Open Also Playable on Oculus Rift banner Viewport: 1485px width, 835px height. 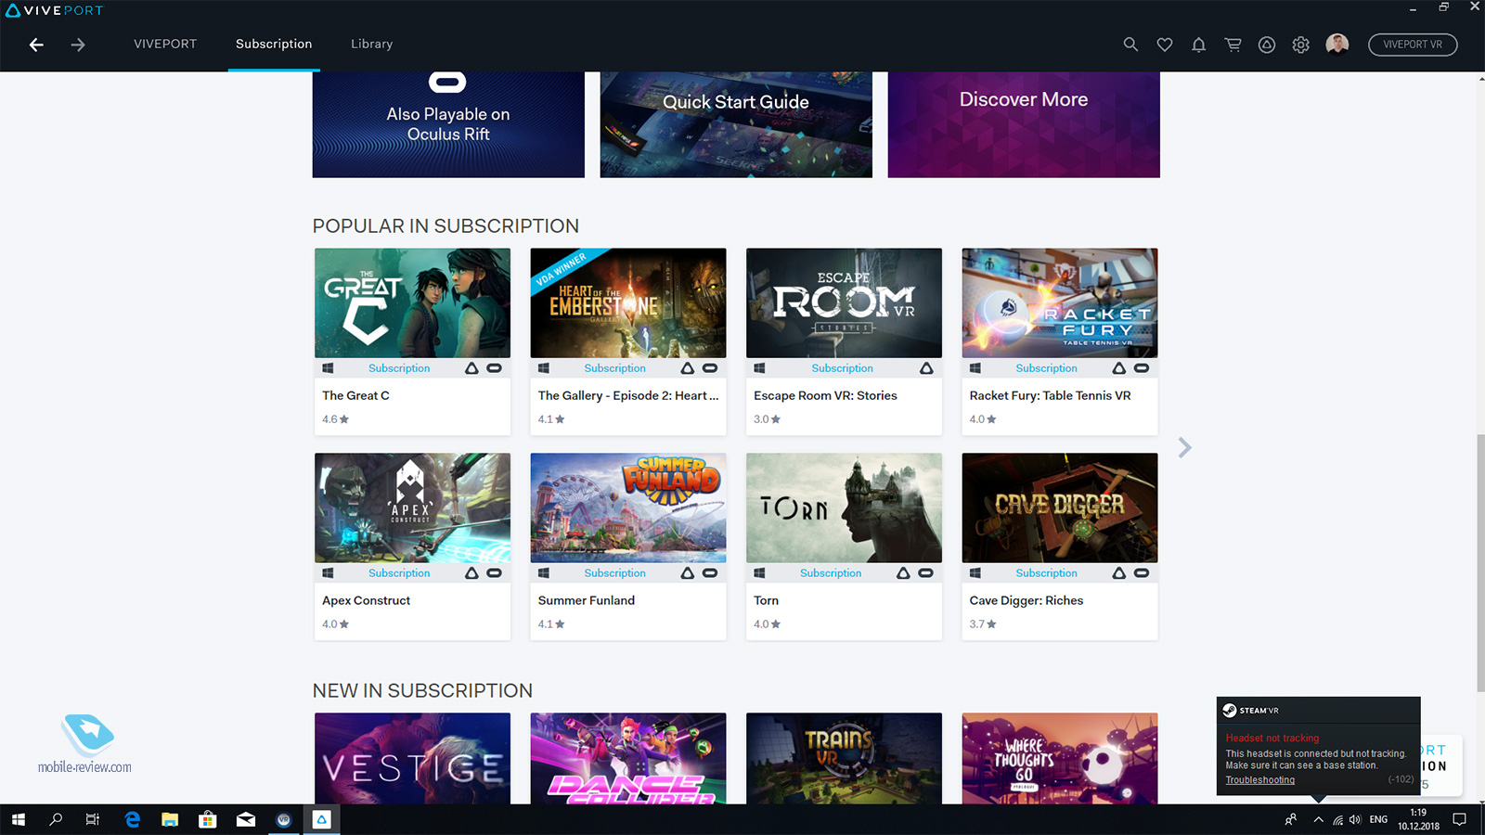point(448,124)
